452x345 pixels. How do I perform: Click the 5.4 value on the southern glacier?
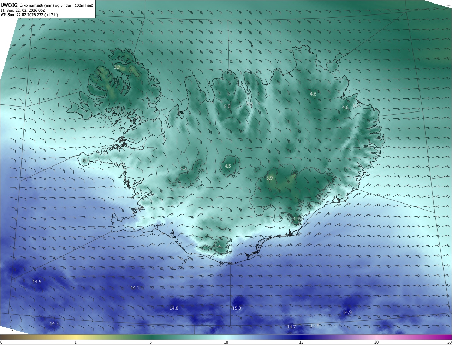tap(218, 246)
